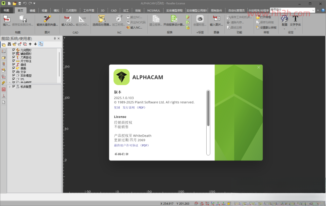The image size is (326, 206).
Task: Pin the 图层 layers panel
Action: (55, 39)
